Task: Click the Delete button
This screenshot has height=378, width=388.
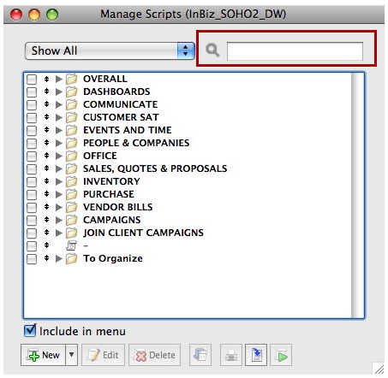Action: [x=154, y=355]
